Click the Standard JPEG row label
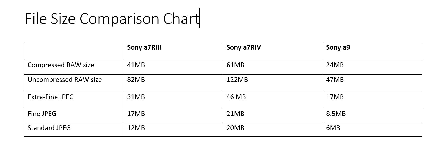 coord(49,128)
